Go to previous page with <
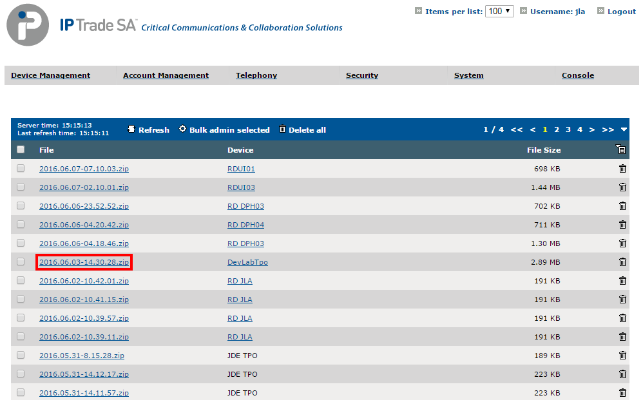This screenshot has width=643, height=400. click(x=533, y=129)
